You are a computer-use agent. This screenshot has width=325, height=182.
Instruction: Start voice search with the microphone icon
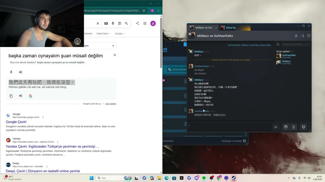[x=113, y=24]
